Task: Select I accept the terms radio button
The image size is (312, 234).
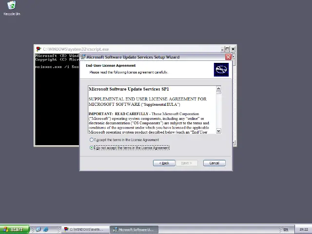Action: click(91, 140)
